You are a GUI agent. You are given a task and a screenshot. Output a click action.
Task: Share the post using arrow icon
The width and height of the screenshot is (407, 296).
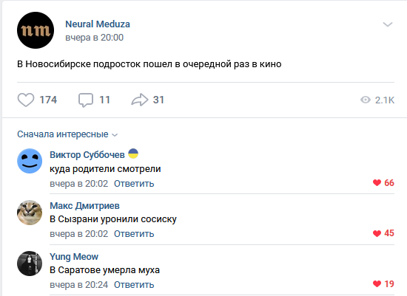(140, 100)
